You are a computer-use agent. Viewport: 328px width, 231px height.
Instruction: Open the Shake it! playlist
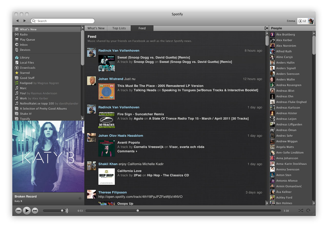[47, 114]
